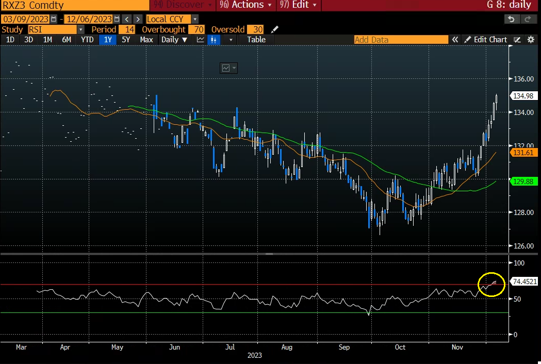Click the Local CCY currency field

(x=169, y=19)
